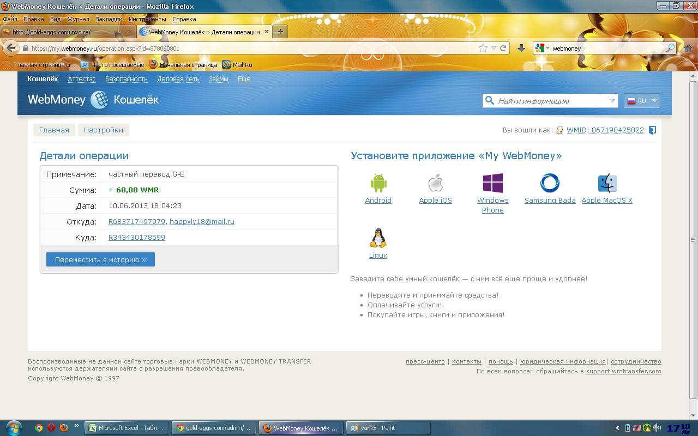Switch to Microsoft Excel taskbar window
Viewport: 698px width, 436px height.
click(x=127, y=428)
